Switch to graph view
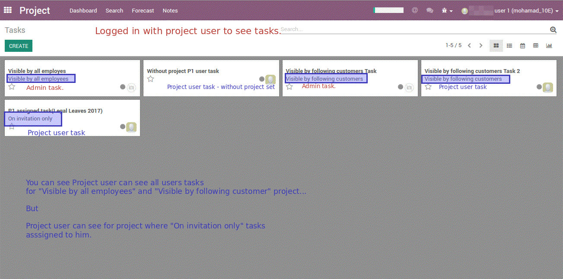563x279 pixels. pyautogui.click(x=549, y=46)
